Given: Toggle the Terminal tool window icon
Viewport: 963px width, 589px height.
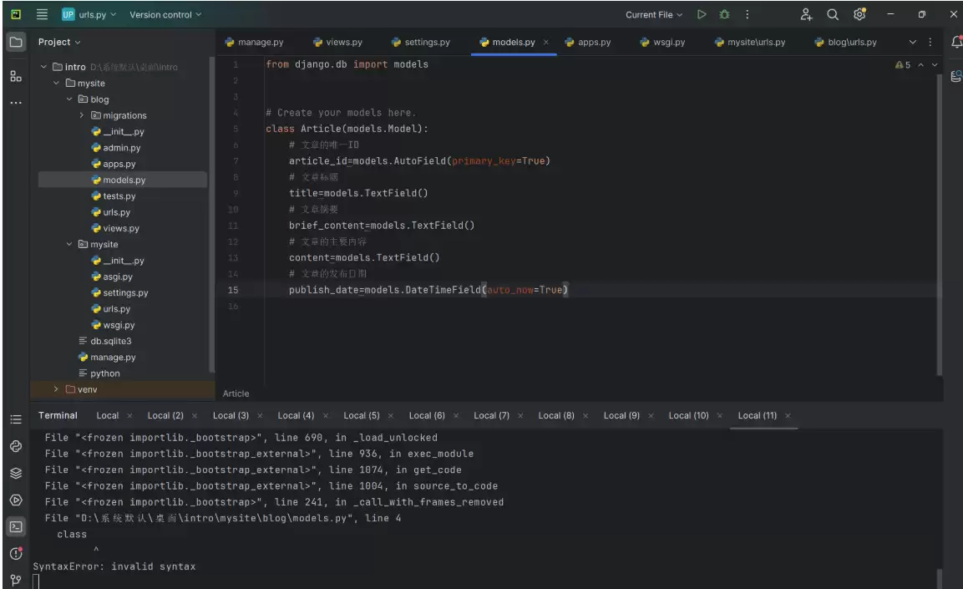Looking at the screenshot, I should 16,527.
